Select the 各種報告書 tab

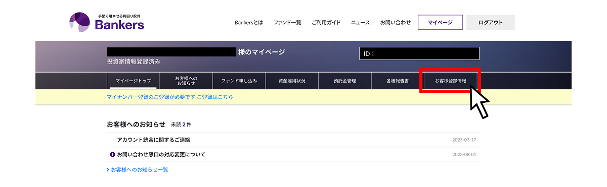point(398,81)
